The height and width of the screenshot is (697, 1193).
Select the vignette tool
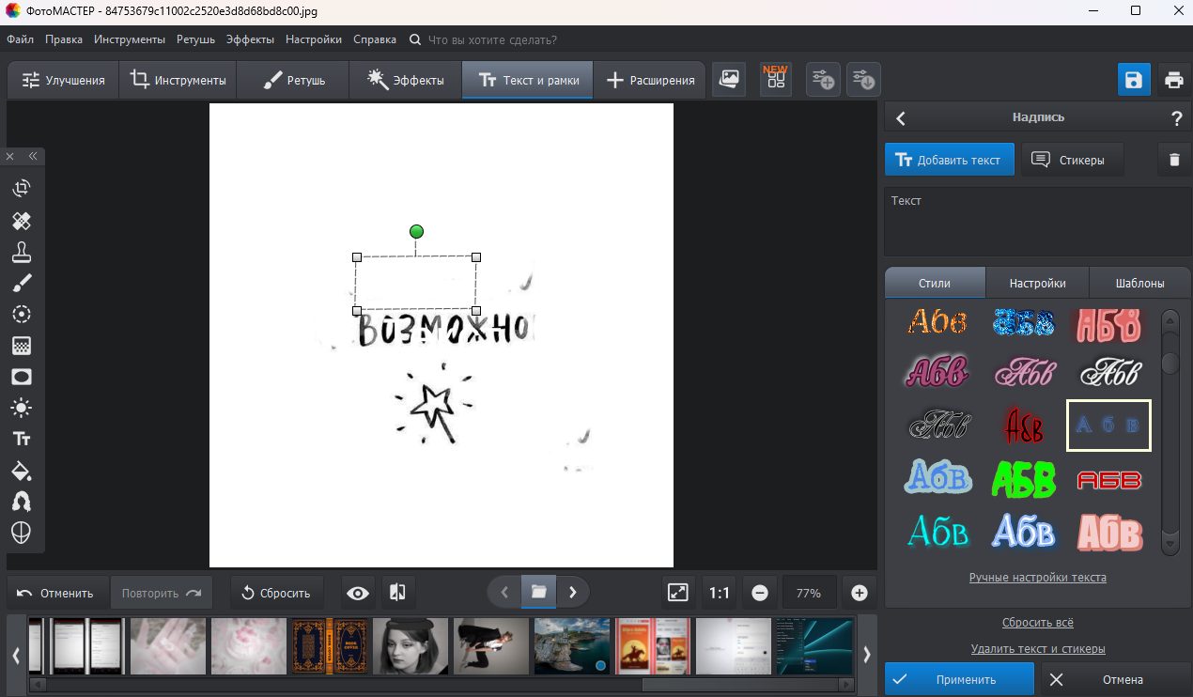coord(22,377)
